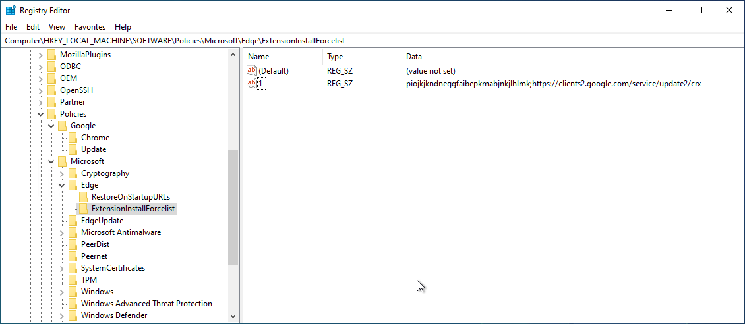Select the ExtensionInstallForcelist folder icon
This screenshot has height=324, width=745.
click(83, 209)
